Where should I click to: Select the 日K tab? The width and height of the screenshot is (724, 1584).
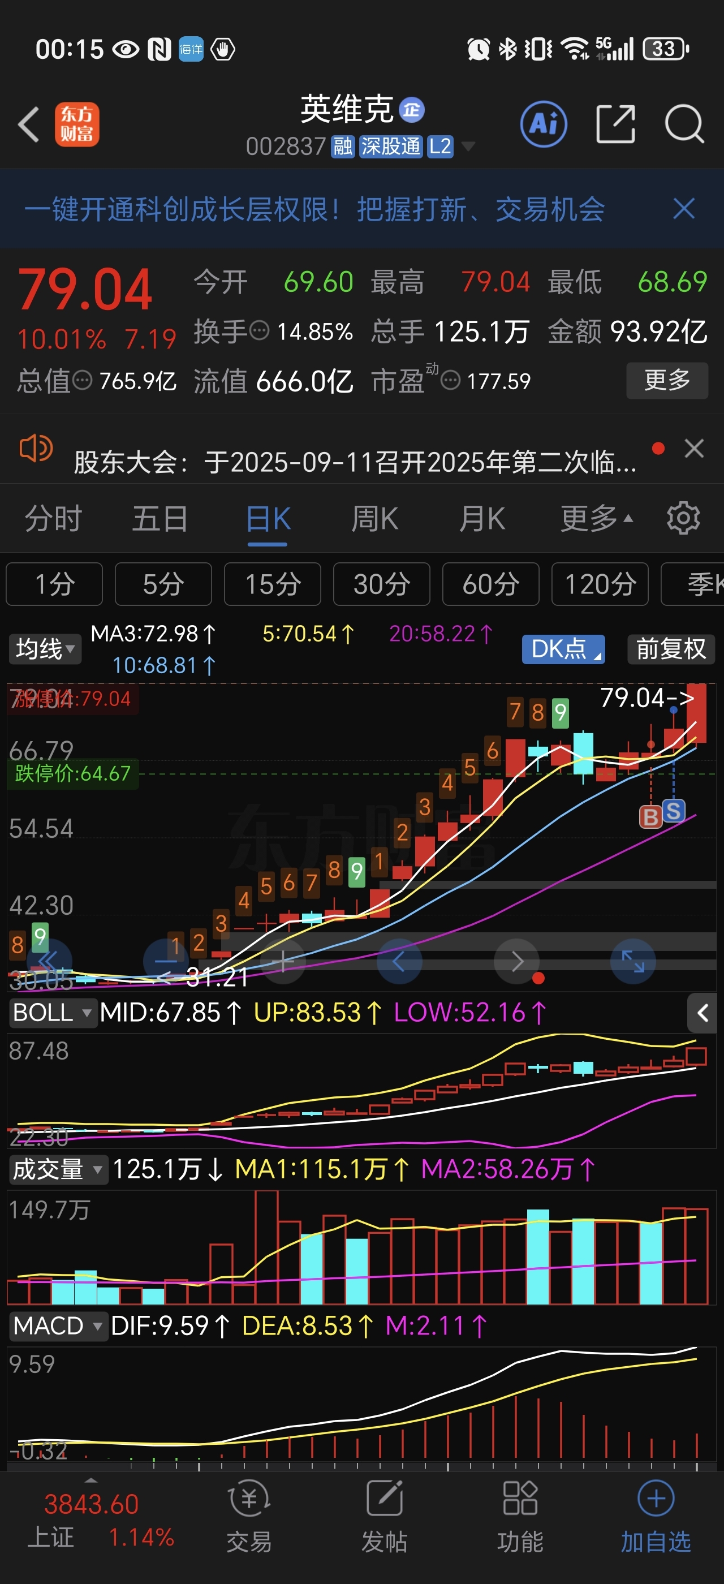268,518
